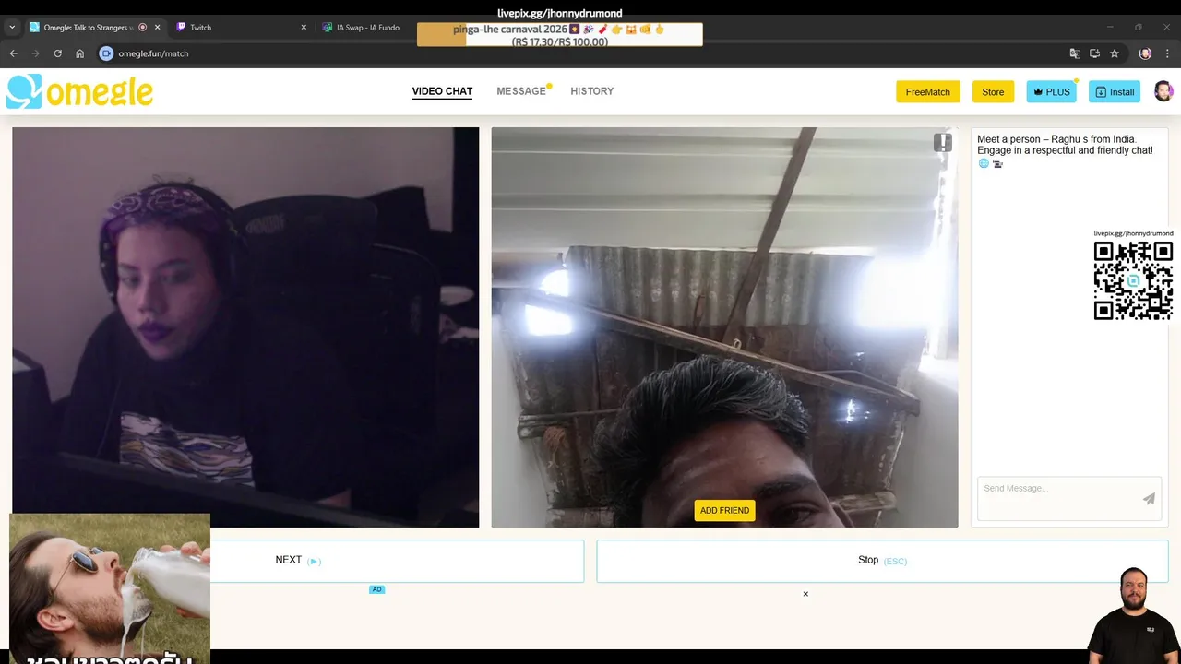Close the Omegle browser tab
The image size is (1181, 664).
point(157,28)
